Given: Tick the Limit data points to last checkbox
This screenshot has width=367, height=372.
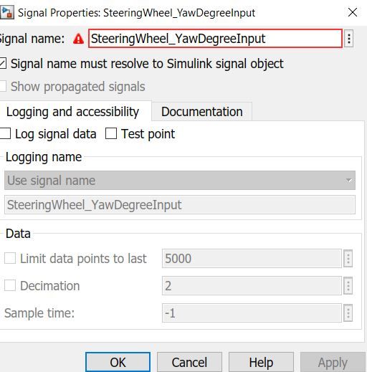Looking at the screenshot, I should (10, 258).
